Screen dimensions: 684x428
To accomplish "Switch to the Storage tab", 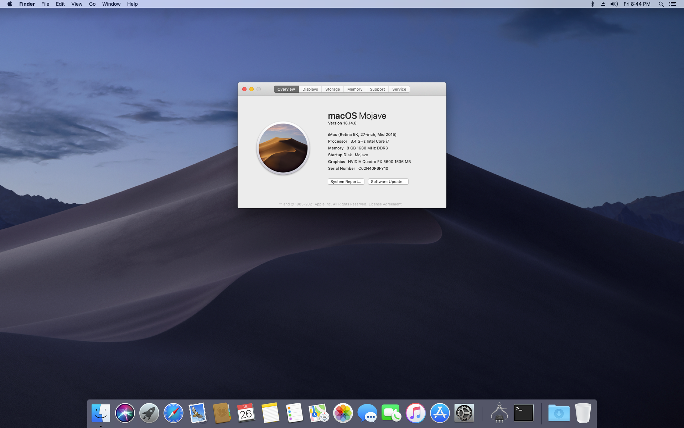I will (x=332, y=89).
